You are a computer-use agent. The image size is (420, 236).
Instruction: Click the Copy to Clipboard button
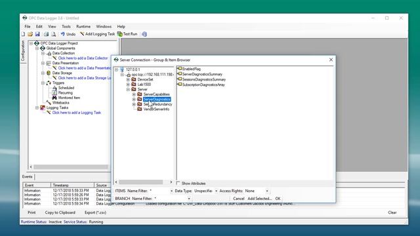60,212
